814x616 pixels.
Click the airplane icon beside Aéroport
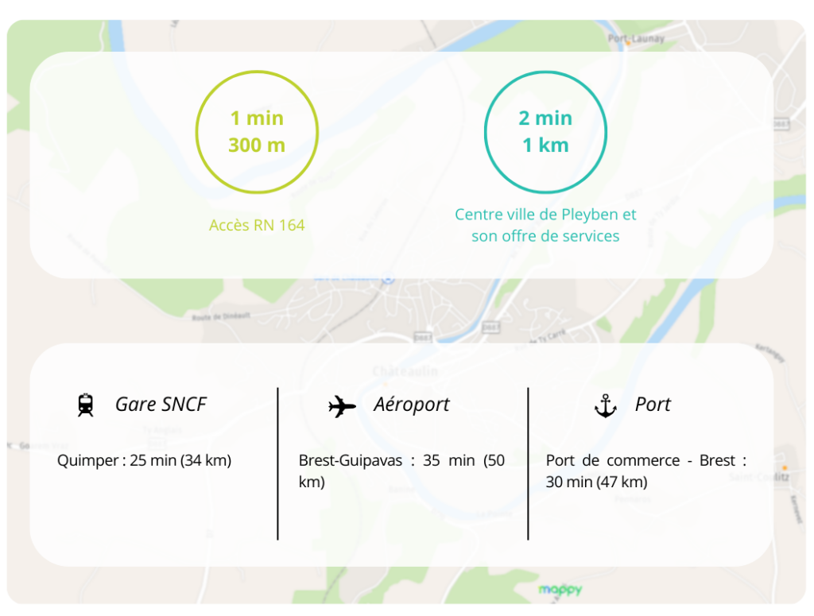(342, 406)
